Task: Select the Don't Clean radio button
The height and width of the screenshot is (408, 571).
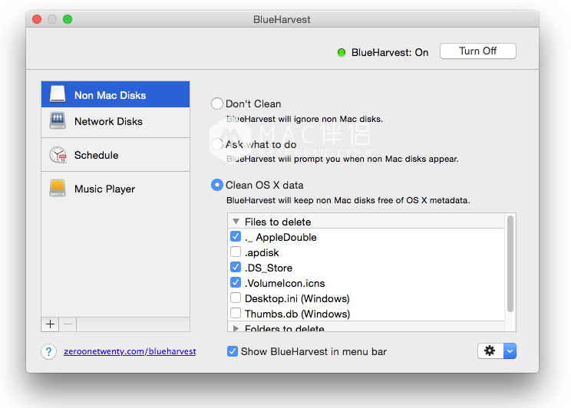Action: (x=217, y=104)
